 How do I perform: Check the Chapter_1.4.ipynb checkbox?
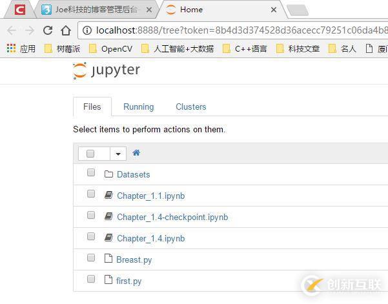pos(91,236)
